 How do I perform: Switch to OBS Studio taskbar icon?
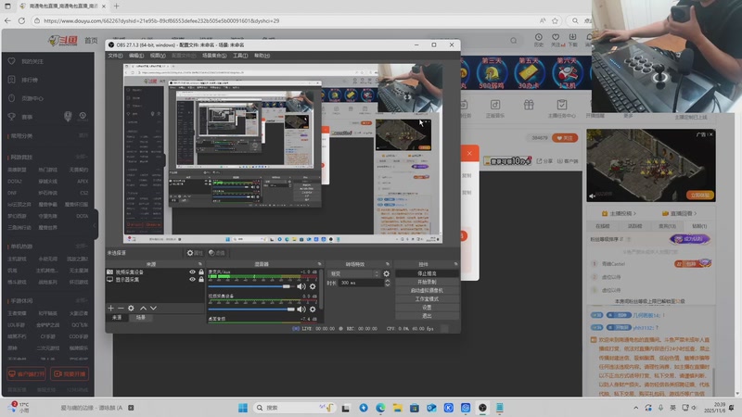click(482, 408)
